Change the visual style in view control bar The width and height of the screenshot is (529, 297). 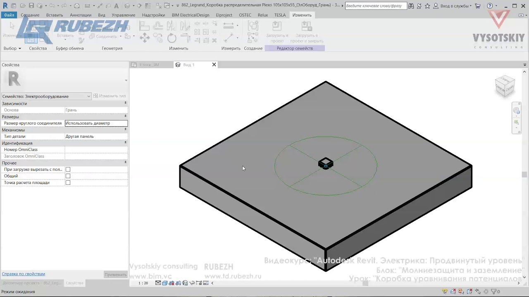tap(165, 283)
